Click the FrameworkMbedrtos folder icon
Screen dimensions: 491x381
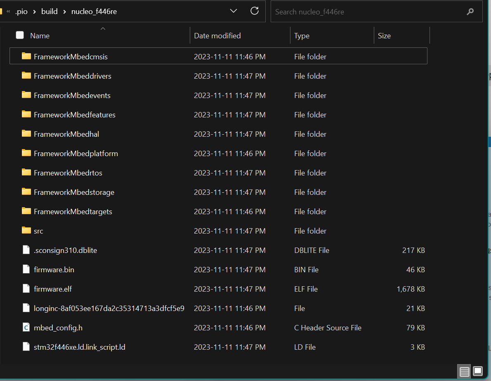click(26, 173)
